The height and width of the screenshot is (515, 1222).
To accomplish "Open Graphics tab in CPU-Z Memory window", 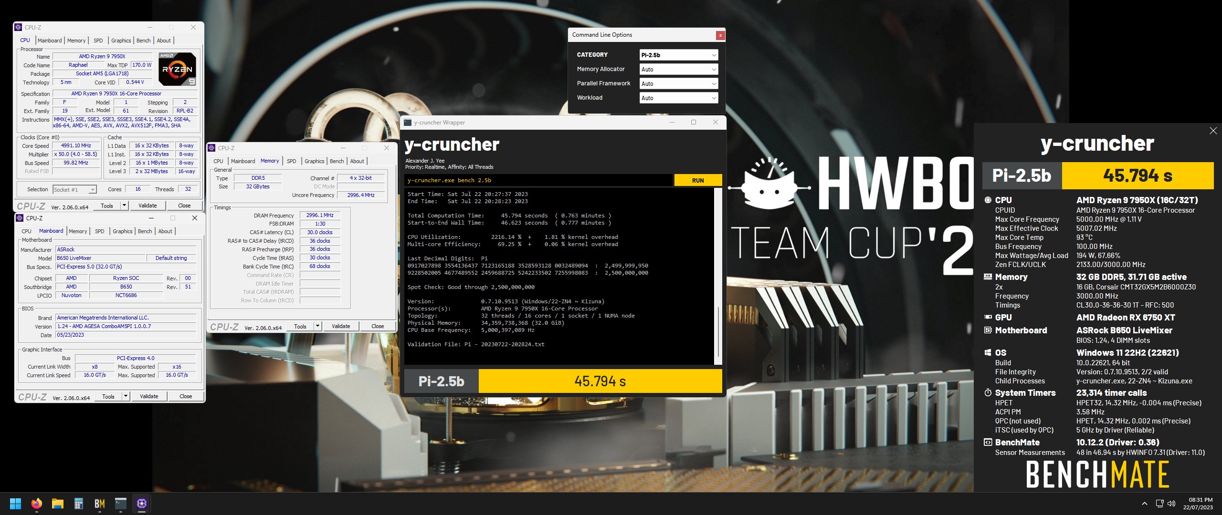I will tap(314, 161).
